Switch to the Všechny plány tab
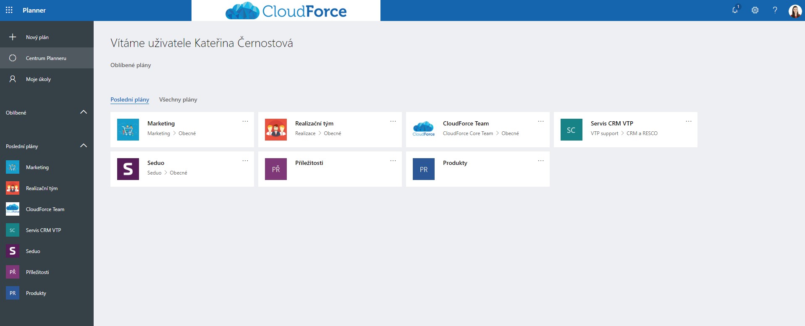805x326 pixels. click(x=178, y=99)
